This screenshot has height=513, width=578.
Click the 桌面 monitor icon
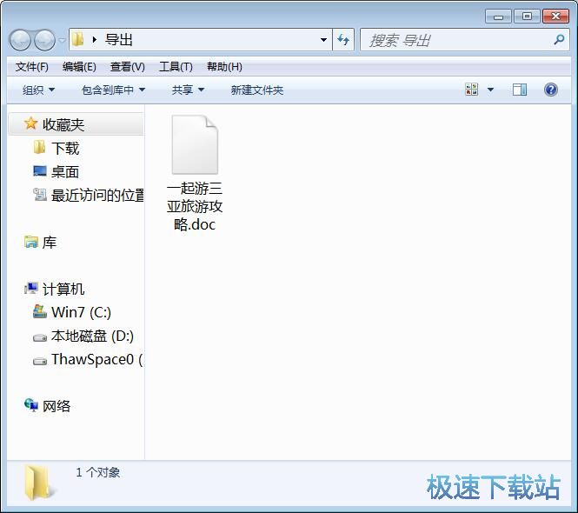point(39,171)
